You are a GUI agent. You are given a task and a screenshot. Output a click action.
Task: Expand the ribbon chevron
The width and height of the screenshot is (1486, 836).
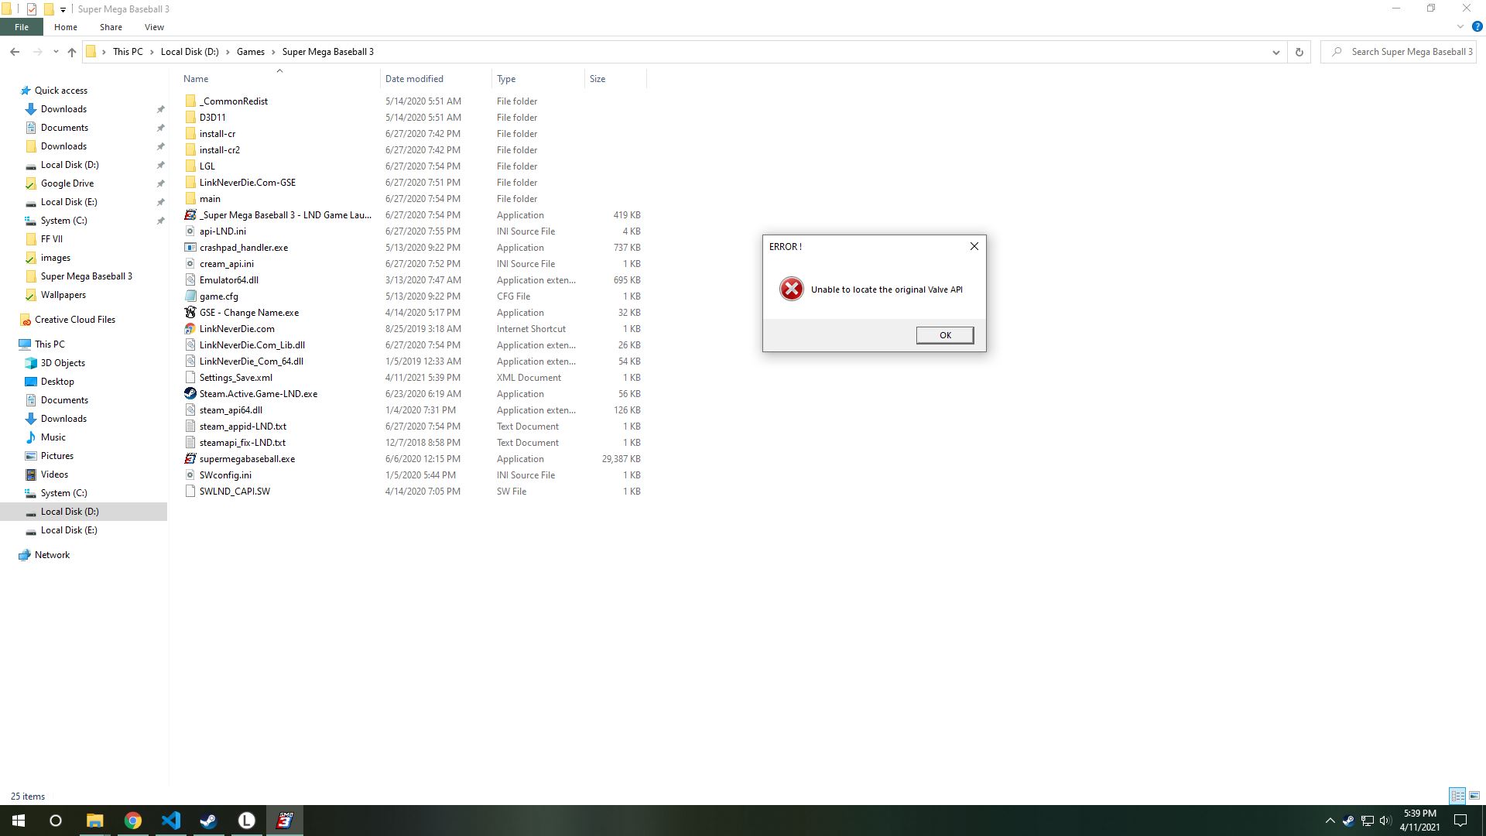[x=1460, y=27]
